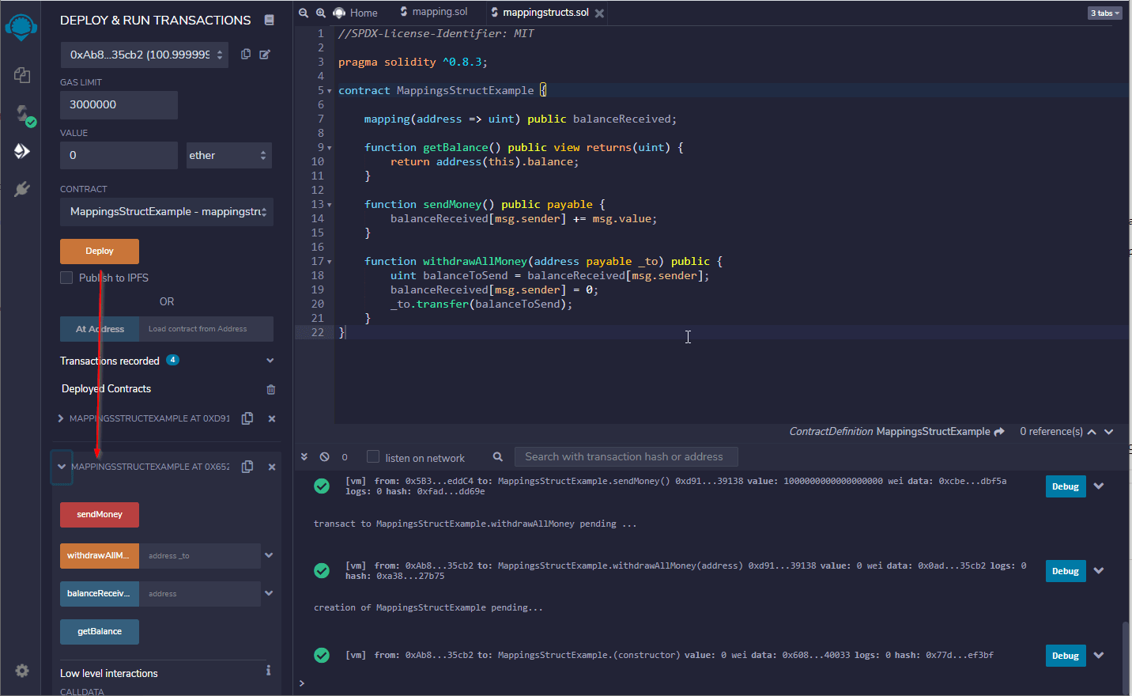Image resolution: width=1132 pixels, height=696 pixels.
Task: Open the Plugin manager sidebar icon
Action: click(x=22, y=189)
